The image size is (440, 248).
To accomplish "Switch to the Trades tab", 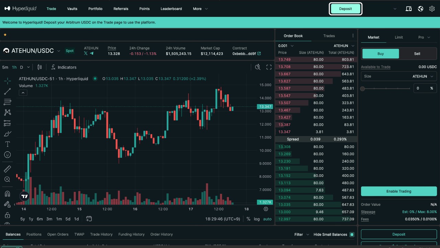I will point(329,36).
